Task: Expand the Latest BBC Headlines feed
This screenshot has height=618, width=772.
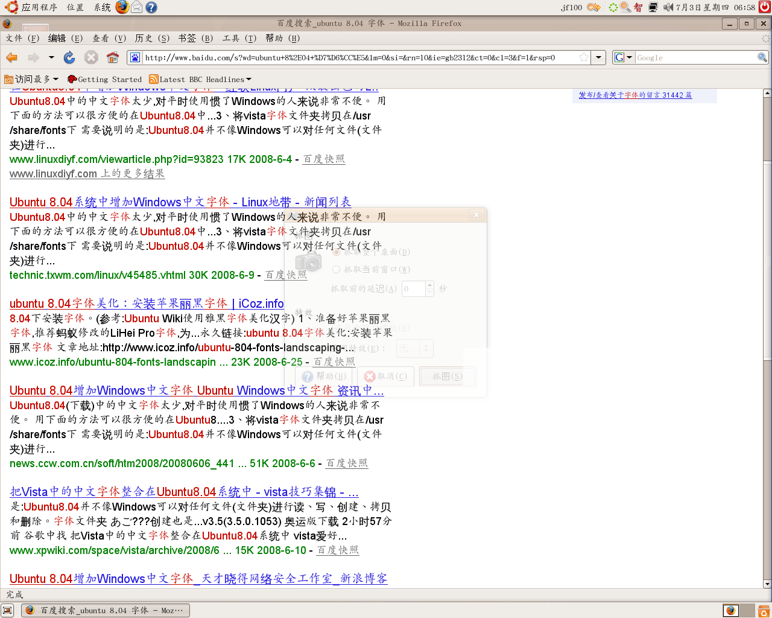Action: [x=200, y=79]
